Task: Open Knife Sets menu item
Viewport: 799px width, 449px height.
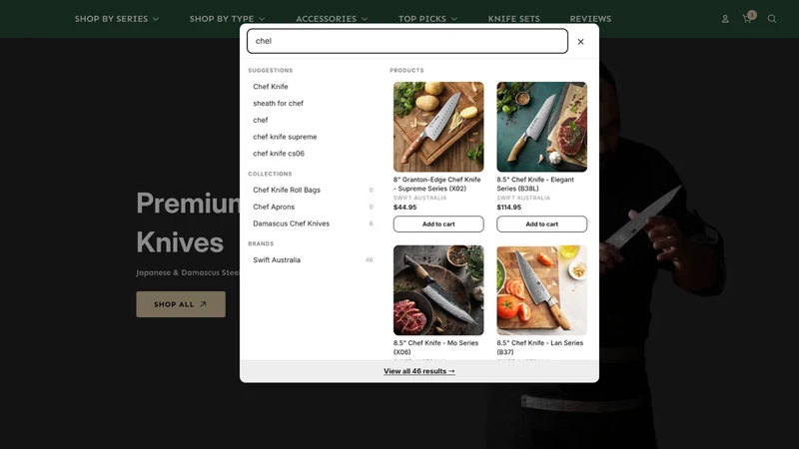Action: (513, 19)
